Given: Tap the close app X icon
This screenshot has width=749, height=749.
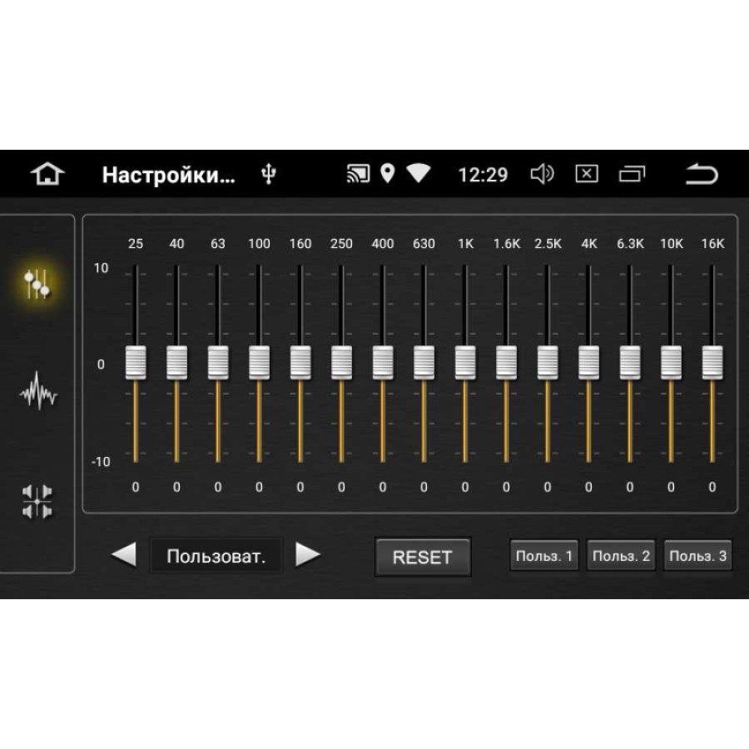Looking at the screenshot, I should point(586,174).
